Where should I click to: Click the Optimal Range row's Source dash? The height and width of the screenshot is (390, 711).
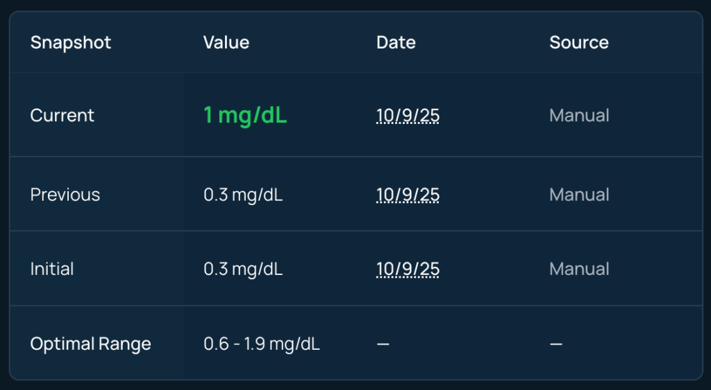(556, 344)
